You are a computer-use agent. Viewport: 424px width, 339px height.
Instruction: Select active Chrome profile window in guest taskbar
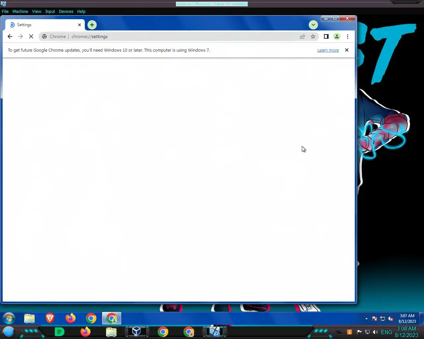pyautogui.click(x=112, y=318)
